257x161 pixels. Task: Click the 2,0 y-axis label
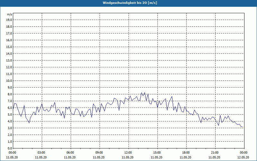click(10, 135)
